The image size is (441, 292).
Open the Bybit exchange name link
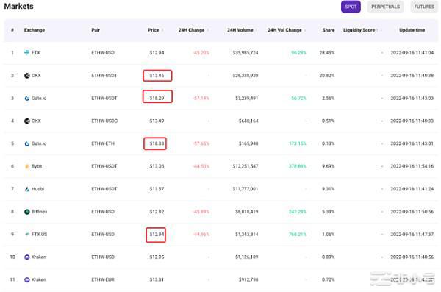coord(37,166)
